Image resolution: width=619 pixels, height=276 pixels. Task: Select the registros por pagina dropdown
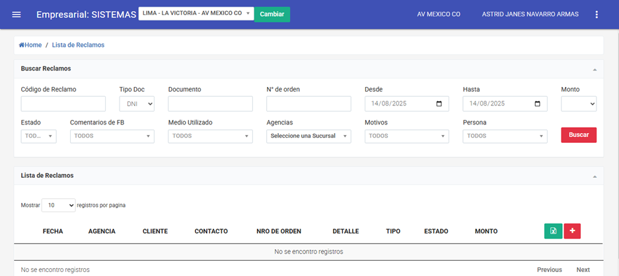59,206
